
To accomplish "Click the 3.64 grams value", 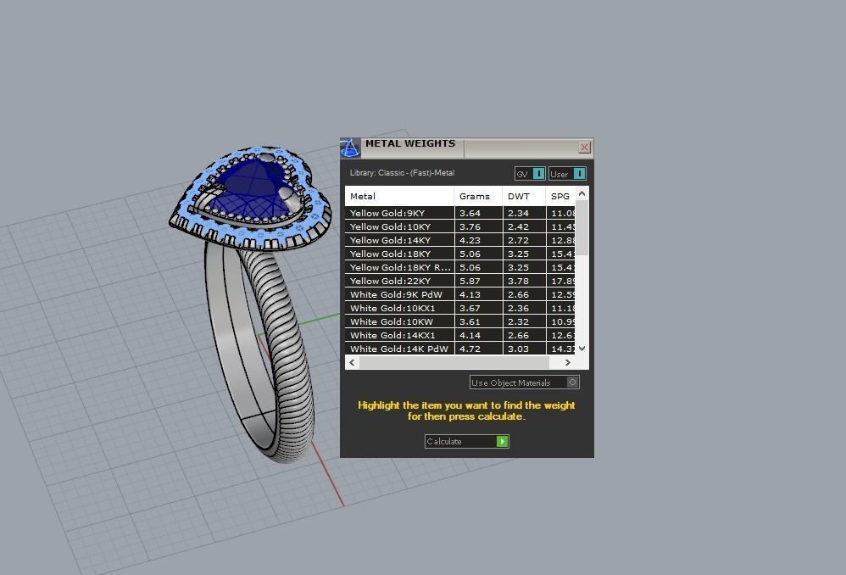I will click(x=470, y=213).
